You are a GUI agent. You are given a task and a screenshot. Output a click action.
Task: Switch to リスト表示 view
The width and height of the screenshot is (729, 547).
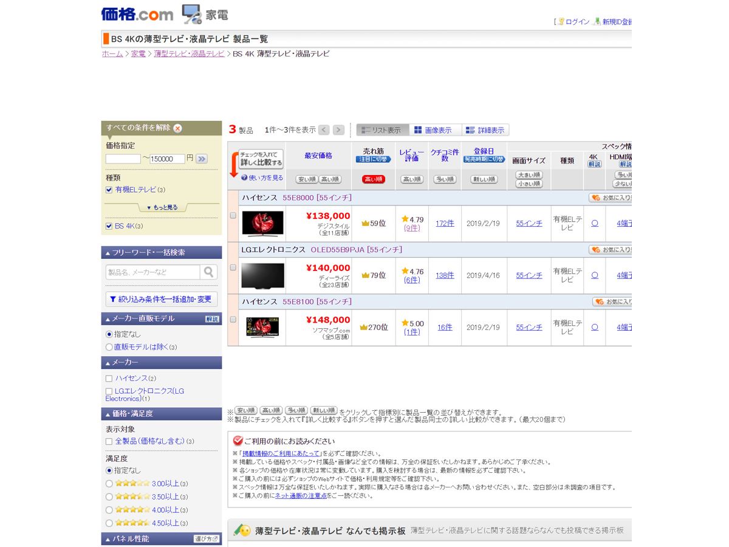[383, 130]
